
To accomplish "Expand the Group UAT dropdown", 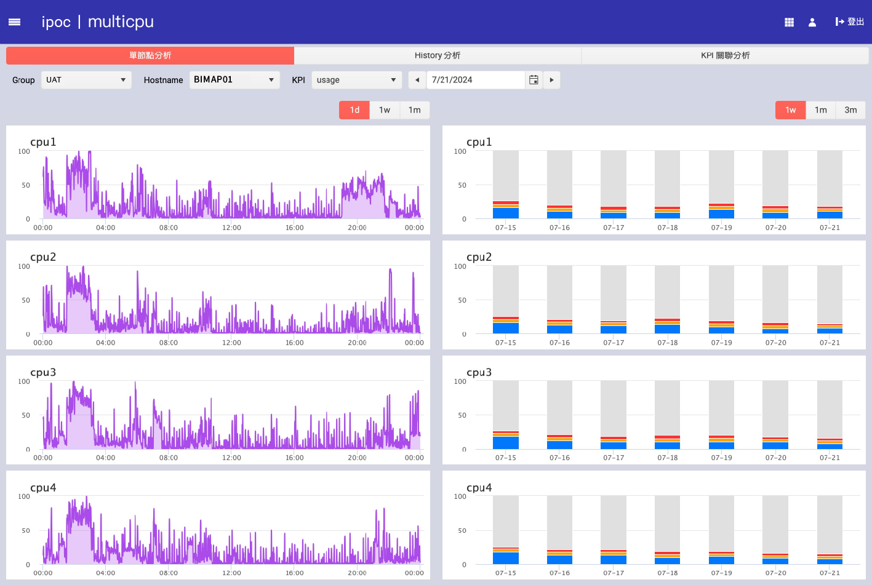I will tap(86, 80).
